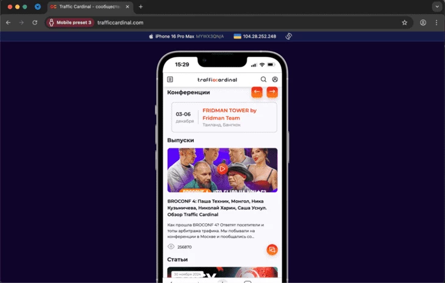Bookmark this page with the star icon
This screenshot has width=445, height=283.
(404, 23)
